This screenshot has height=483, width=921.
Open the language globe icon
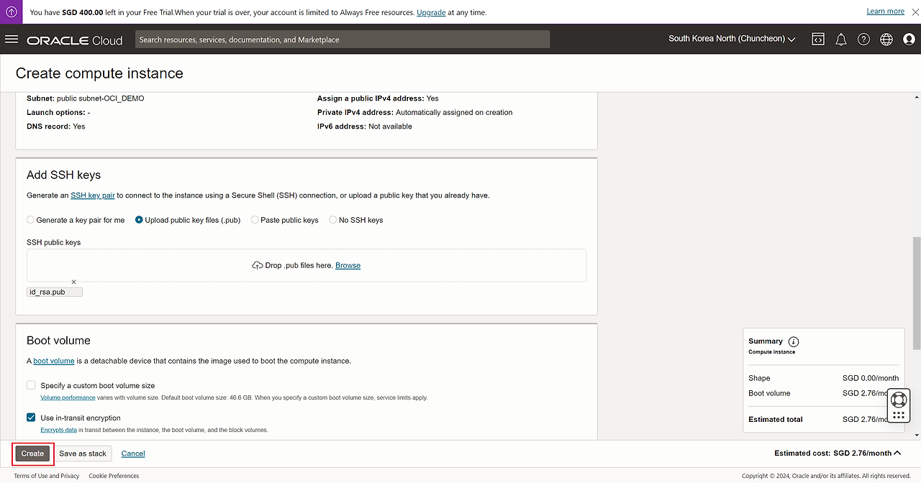click(x=886, y=40)
